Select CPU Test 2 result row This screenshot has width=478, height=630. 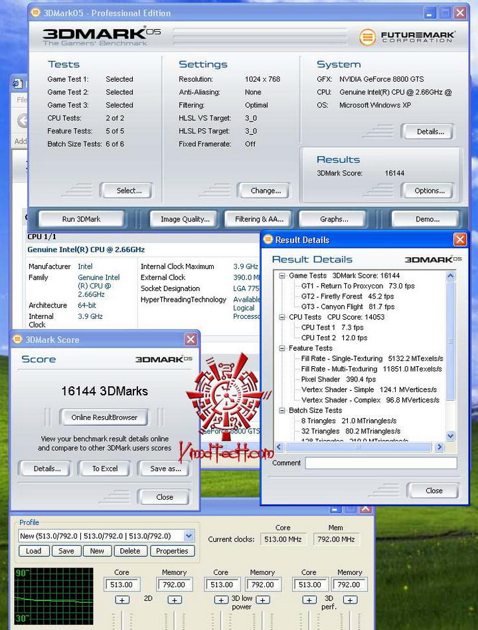[335, 338]
